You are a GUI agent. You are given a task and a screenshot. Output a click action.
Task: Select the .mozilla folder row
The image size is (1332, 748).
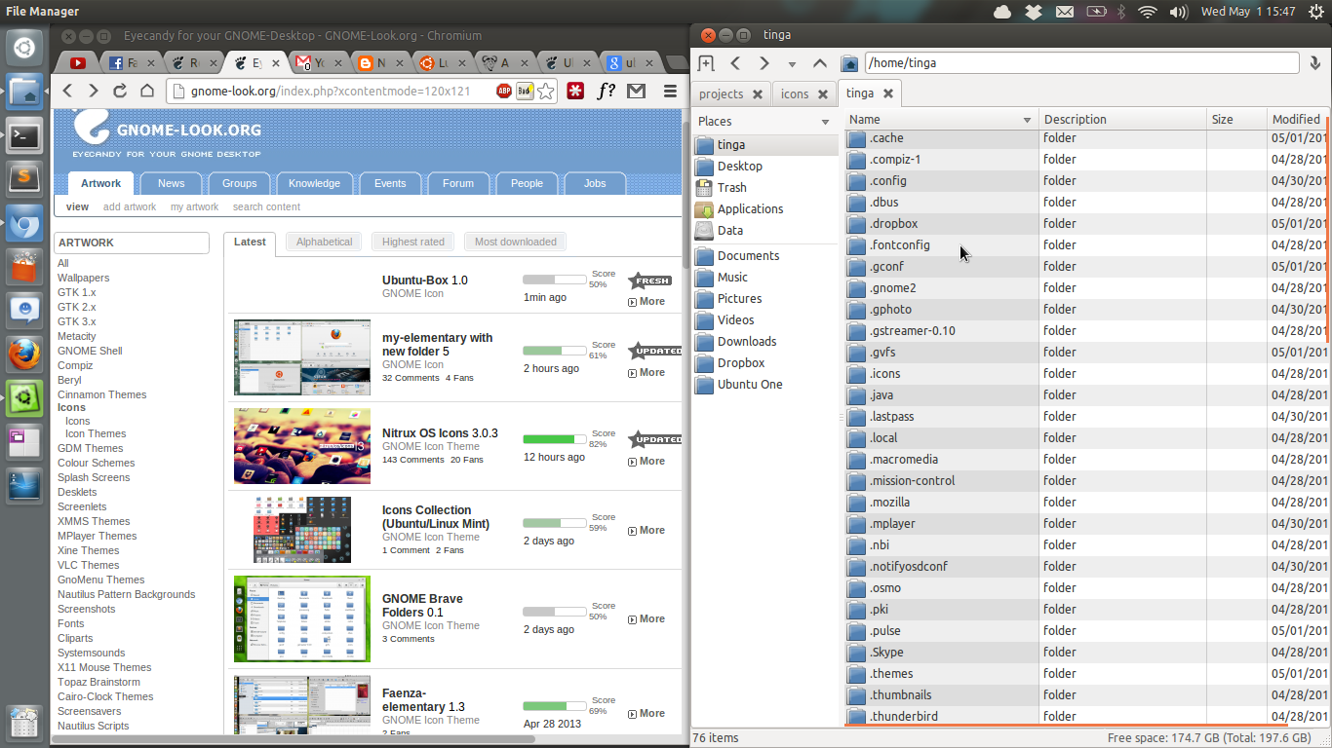1084,503
